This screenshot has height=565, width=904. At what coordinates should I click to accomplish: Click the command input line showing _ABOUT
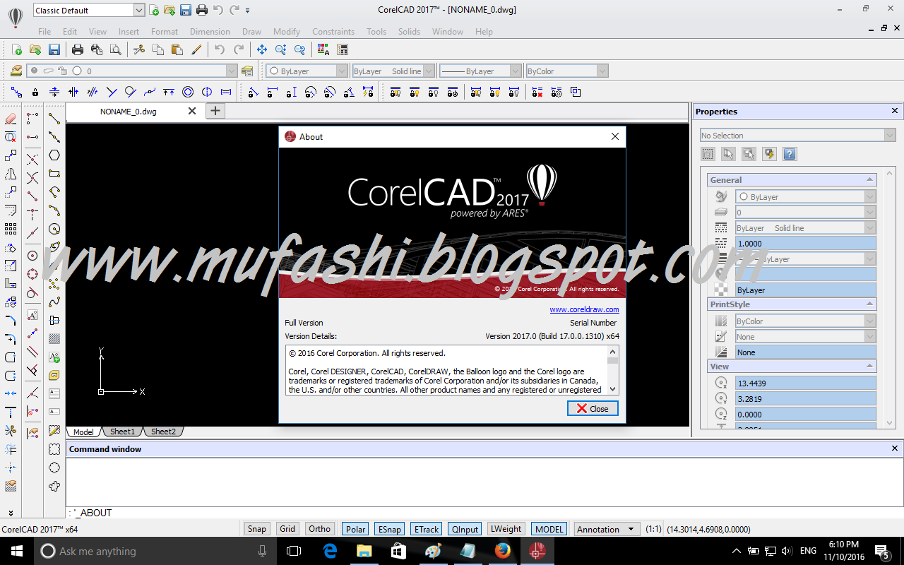484,513
